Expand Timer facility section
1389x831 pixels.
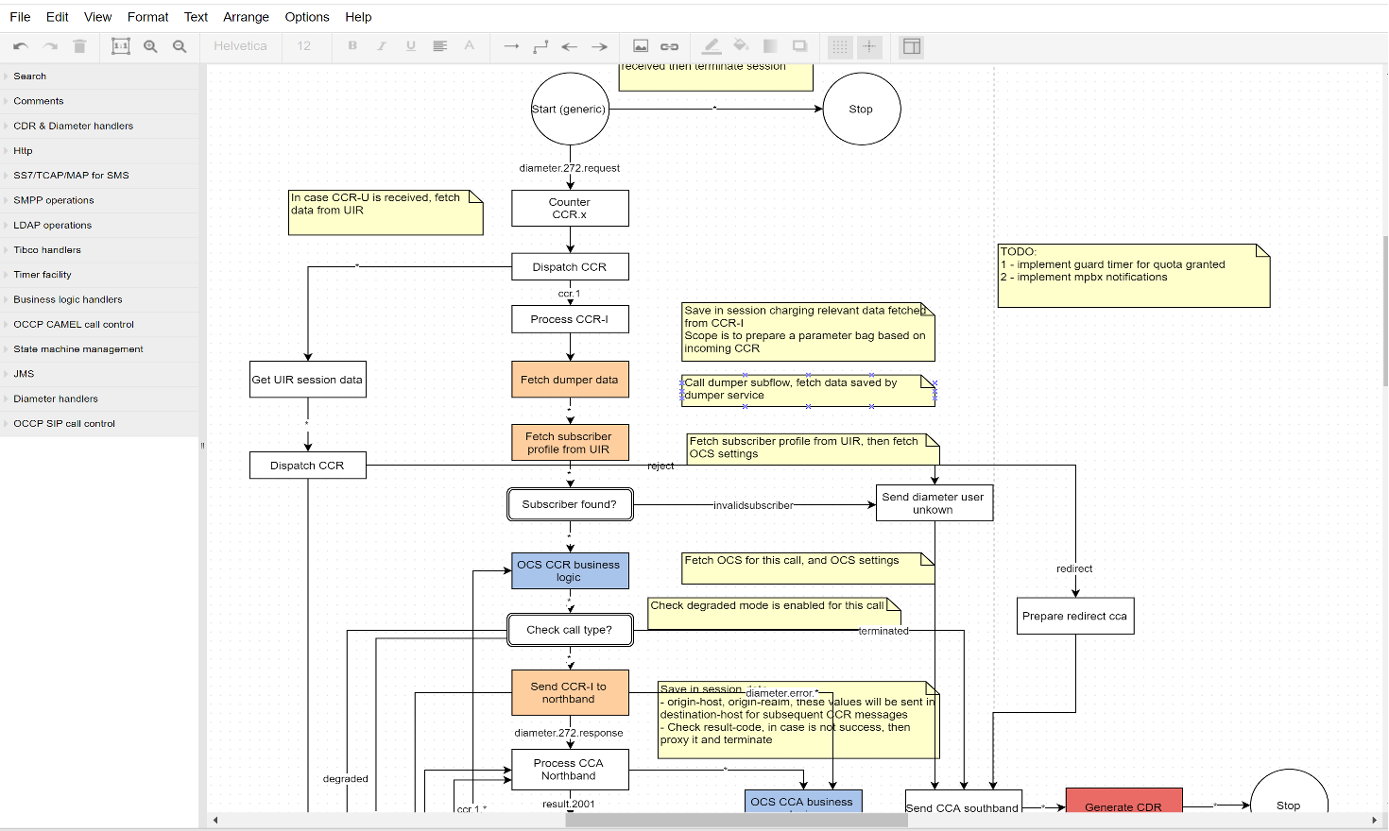99,275
